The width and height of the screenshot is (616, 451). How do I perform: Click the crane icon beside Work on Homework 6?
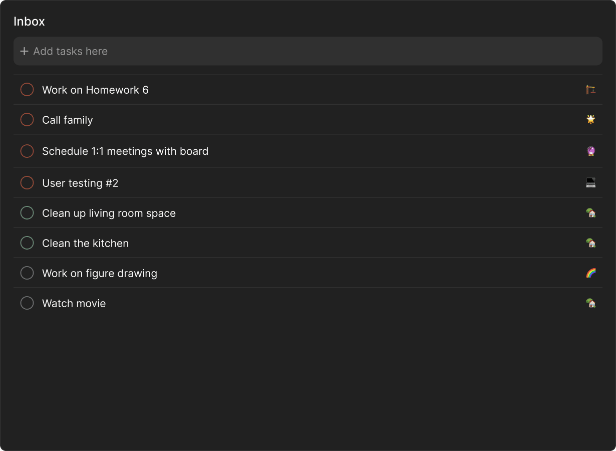coord(591,90)
